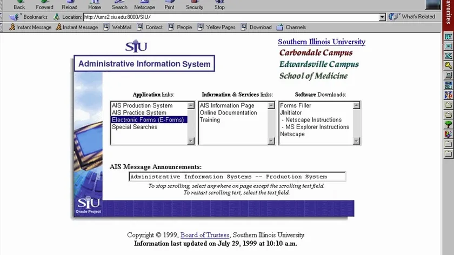Viewport: 454px width, 255px height.
Task: Open the Search toolbar button
Action: coord(119,5)
